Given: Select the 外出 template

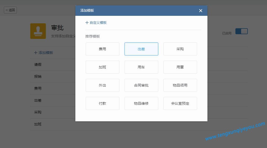Looking at the screenshot, I should pyautogui.click(x=103, y=85).
